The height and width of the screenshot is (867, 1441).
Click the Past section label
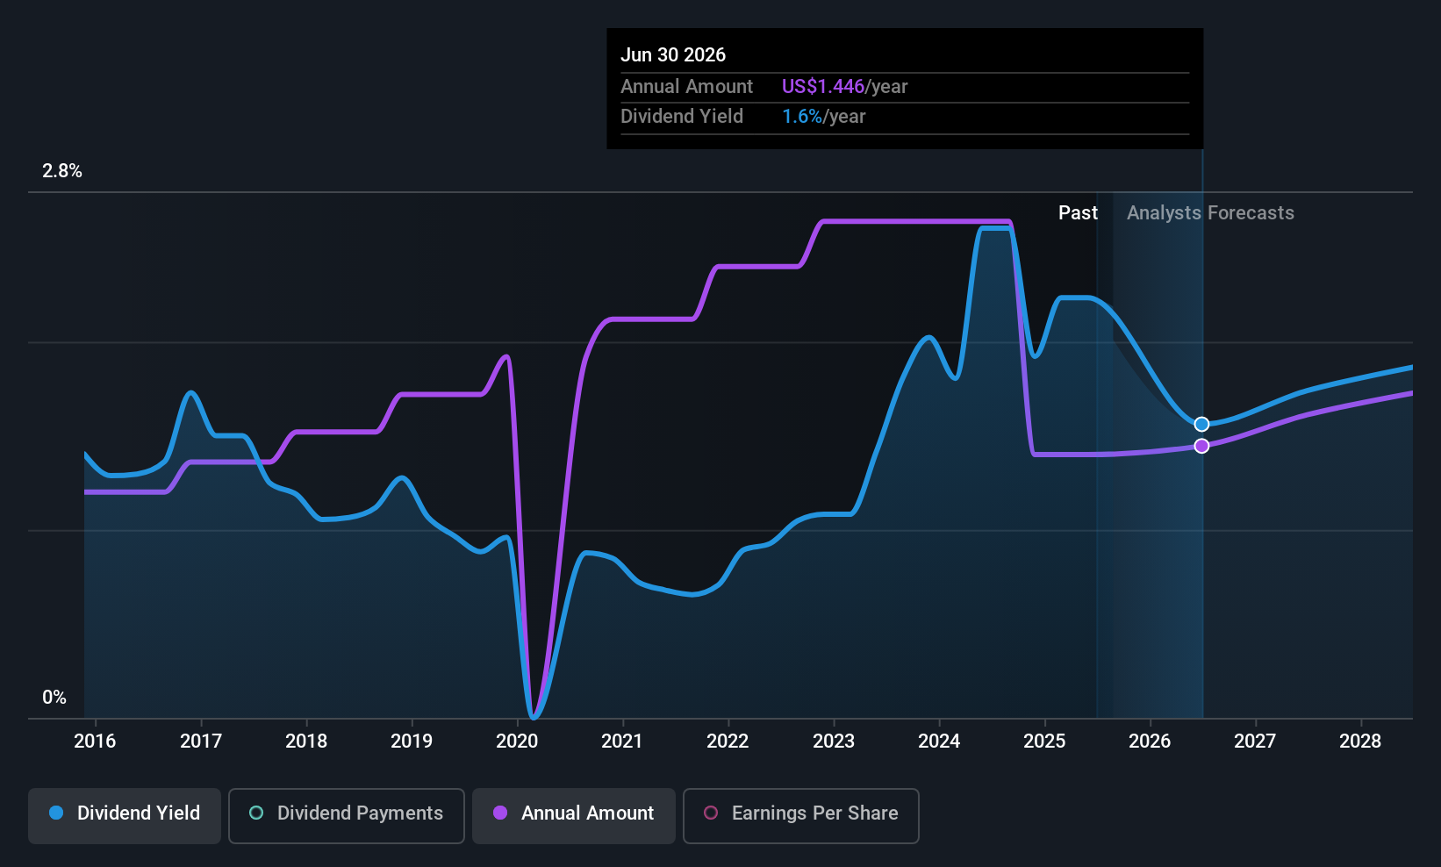click(x=1078, y=213)
